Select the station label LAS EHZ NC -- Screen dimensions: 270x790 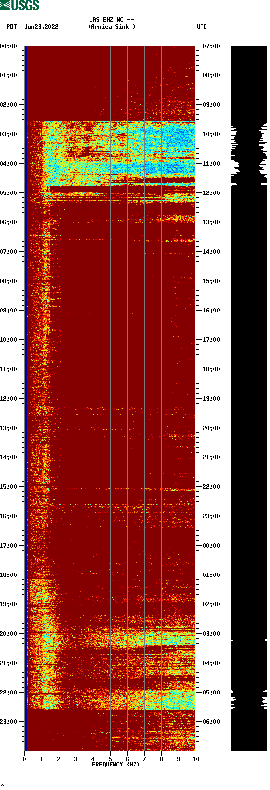click(112, 20)
